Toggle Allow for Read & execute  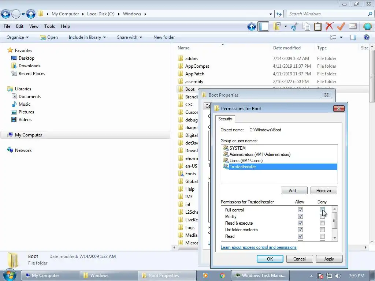coord(300,223)
